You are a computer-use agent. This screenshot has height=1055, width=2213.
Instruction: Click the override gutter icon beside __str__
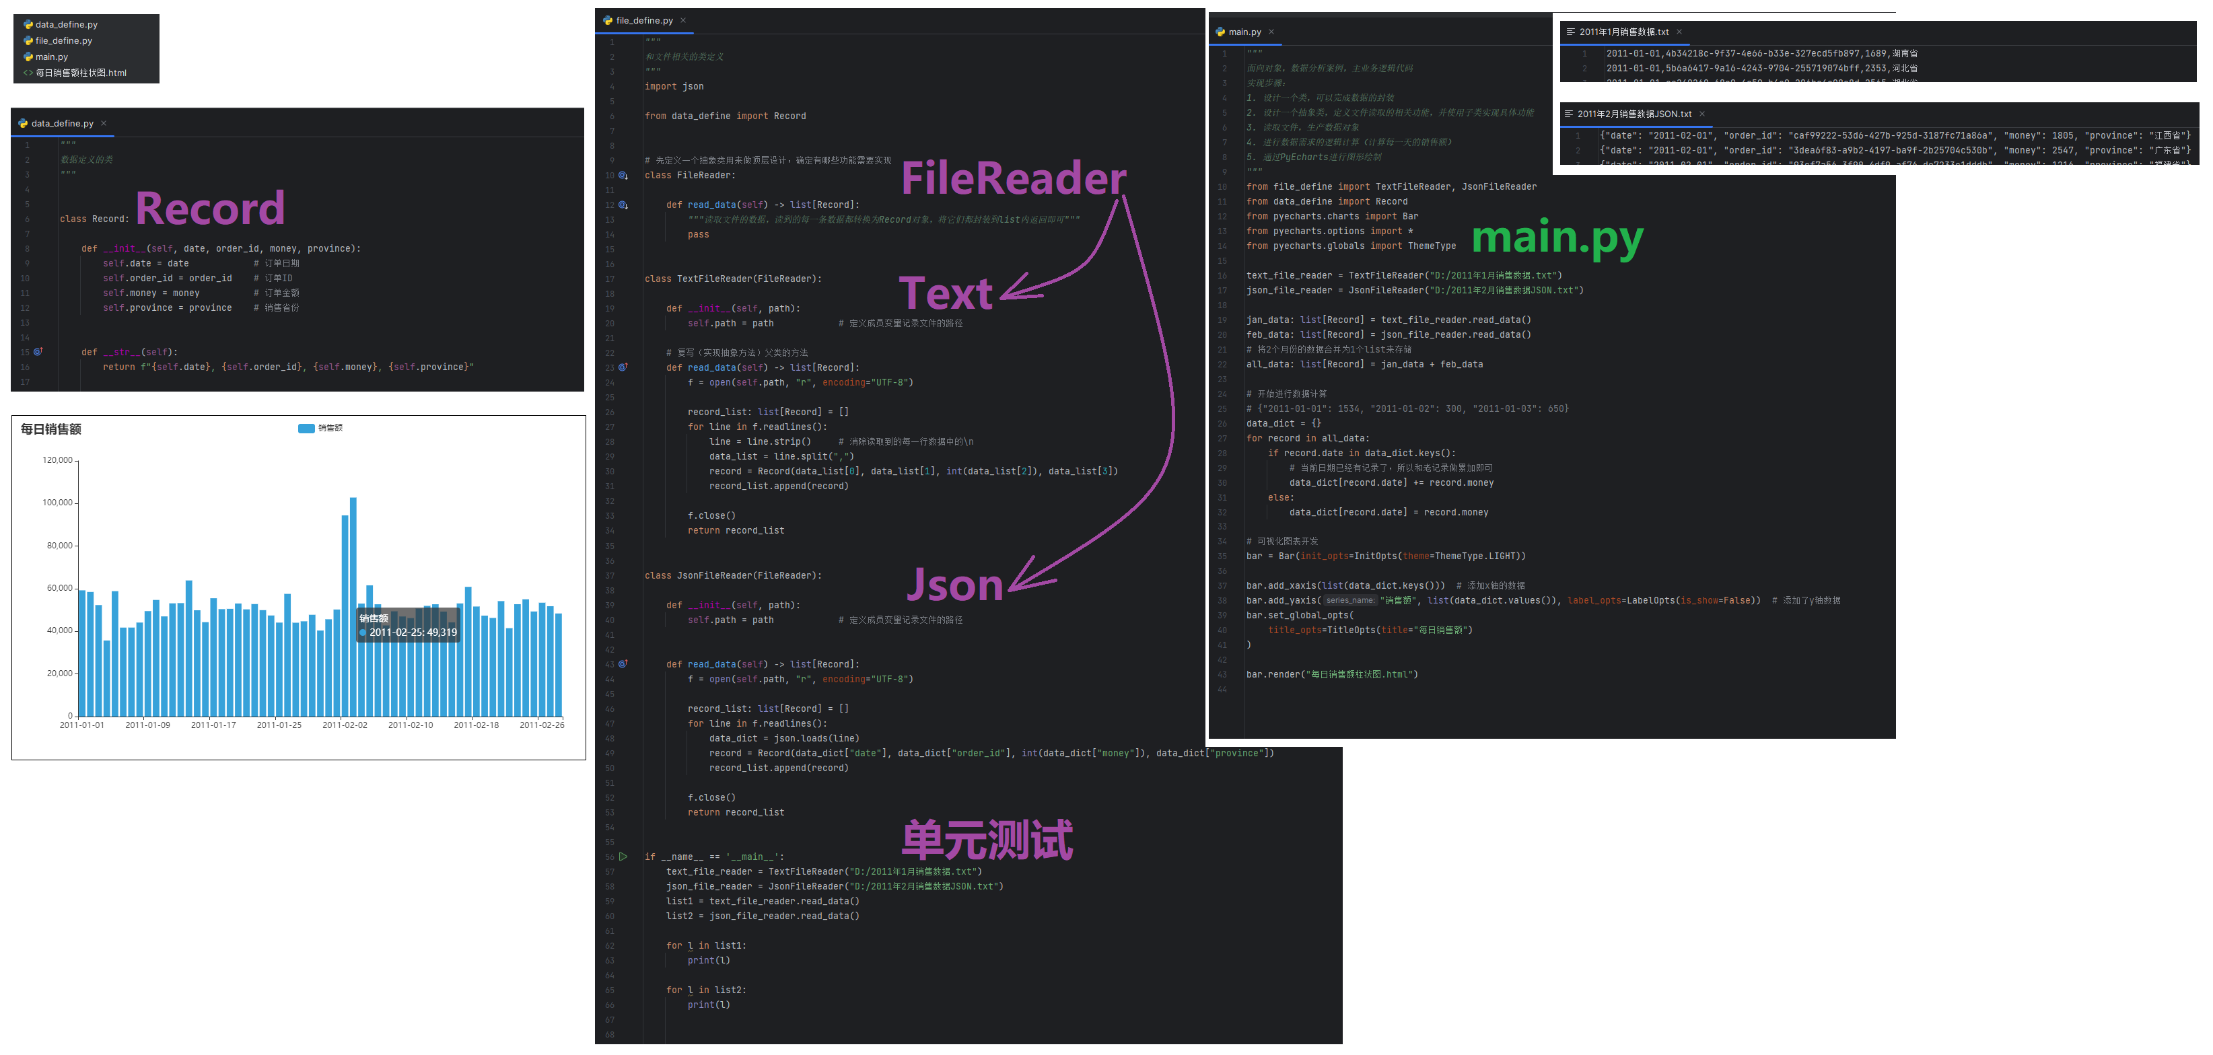pyautogui.click(x=38, y=353)
